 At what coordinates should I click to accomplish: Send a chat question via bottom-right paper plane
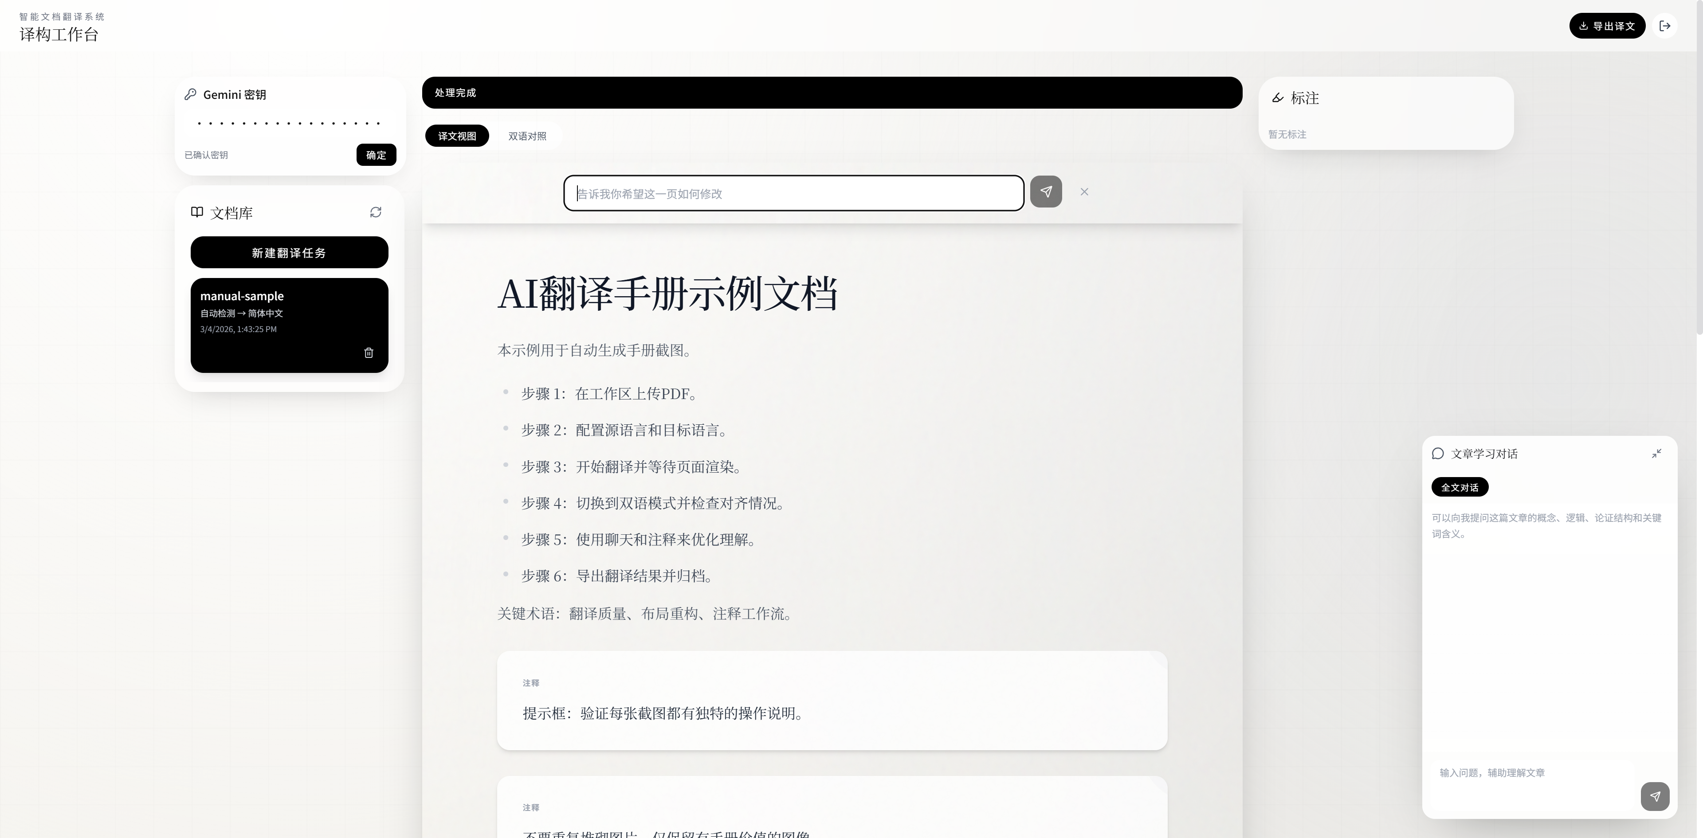click(1655, 796)
